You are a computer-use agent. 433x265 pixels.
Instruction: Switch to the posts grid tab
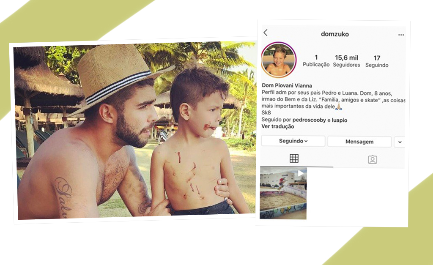tap(294, 158)
